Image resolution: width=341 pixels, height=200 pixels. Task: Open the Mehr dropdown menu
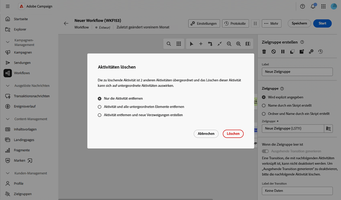tap(271, 24)
